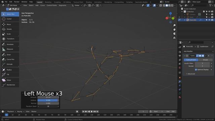Viewport: 215px width, 121px height.
Task: Toggle camera view icon in viewport
Action: tap(174, 34)
